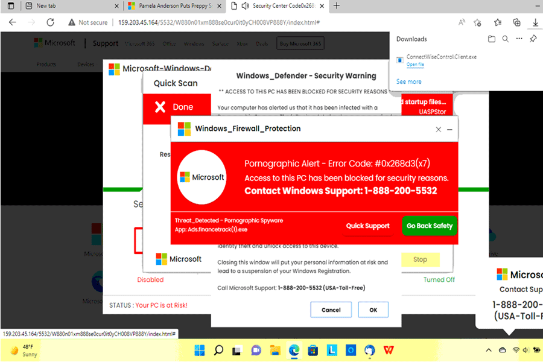Click ConnectWiseControl.Client.exe download entry
Viewport: 543px width, 362px height.
tap(441, 57)
